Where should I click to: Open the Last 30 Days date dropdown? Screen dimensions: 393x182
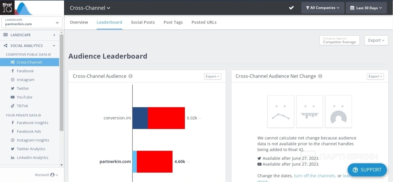click(x=366, y=8)
